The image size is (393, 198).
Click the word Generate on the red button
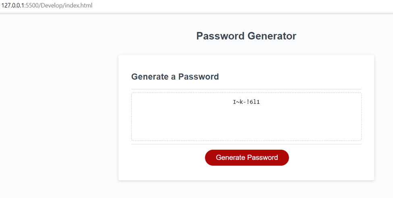[230, 157]
